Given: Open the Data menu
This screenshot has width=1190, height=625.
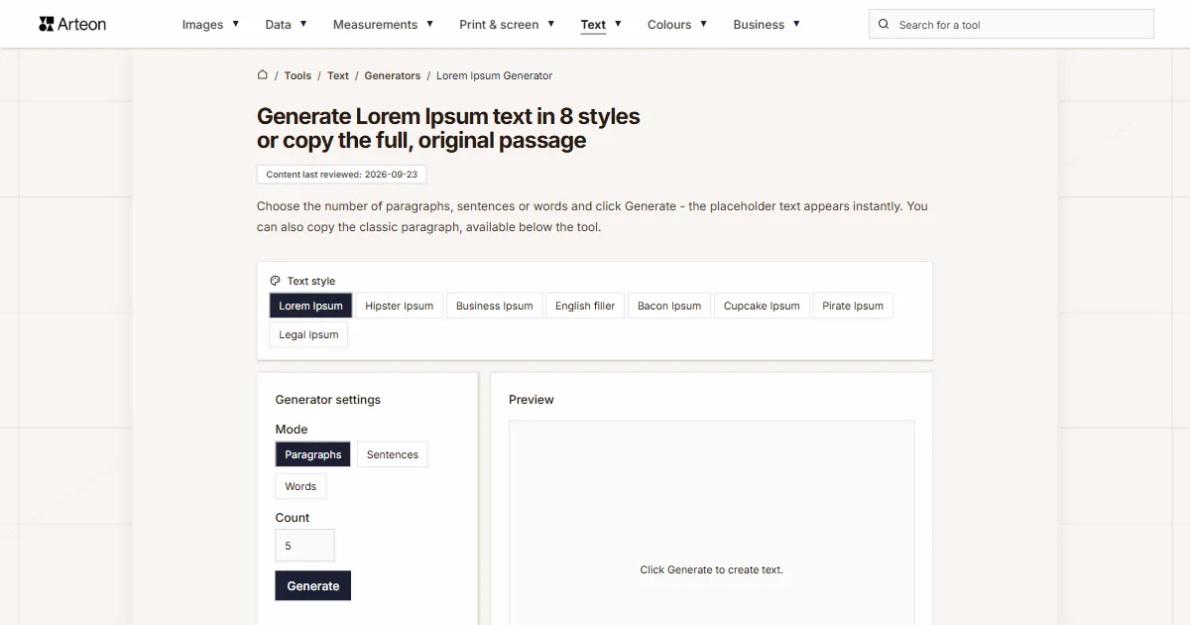Looking at the screenshot, I should click(x=278, y=25).
